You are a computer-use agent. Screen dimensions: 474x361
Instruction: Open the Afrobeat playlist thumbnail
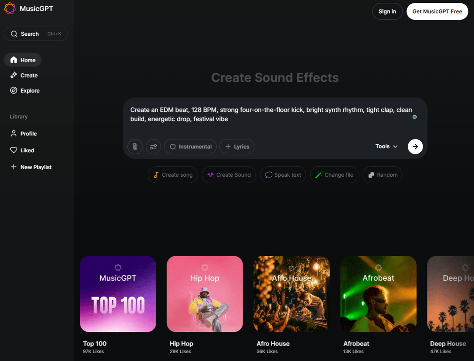[378, 294]
